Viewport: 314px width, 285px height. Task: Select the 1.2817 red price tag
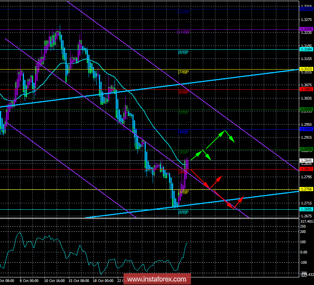306,169
